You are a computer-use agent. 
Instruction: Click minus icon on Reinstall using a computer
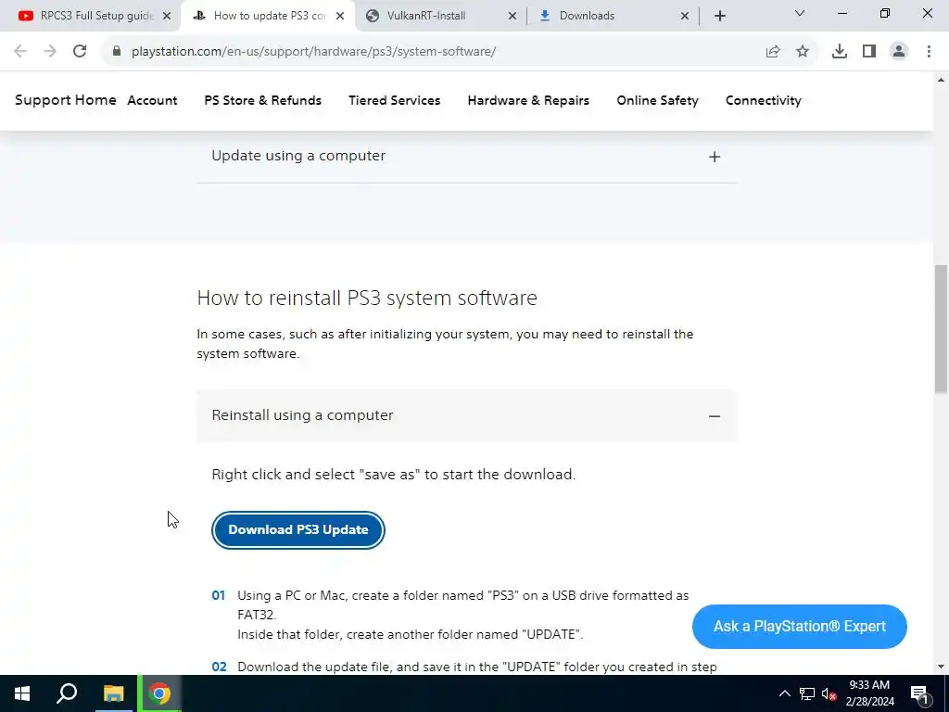tap(715, 416)
